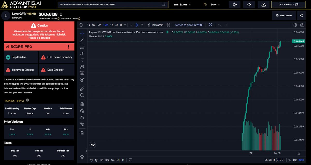311x165 pixels.
Task: Lock all drawing tools
Action: click(82, 117)
